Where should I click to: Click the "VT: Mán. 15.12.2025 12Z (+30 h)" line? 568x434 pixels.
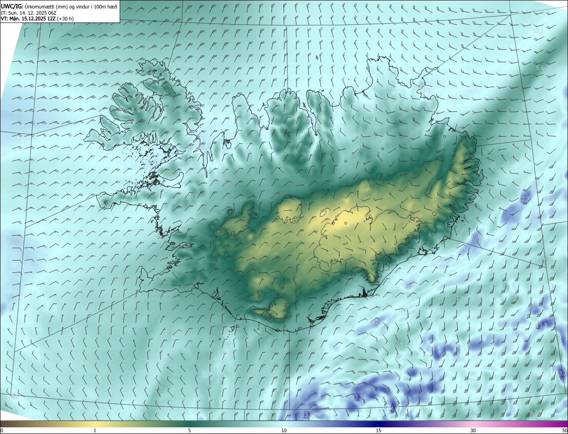click(37, 19)
